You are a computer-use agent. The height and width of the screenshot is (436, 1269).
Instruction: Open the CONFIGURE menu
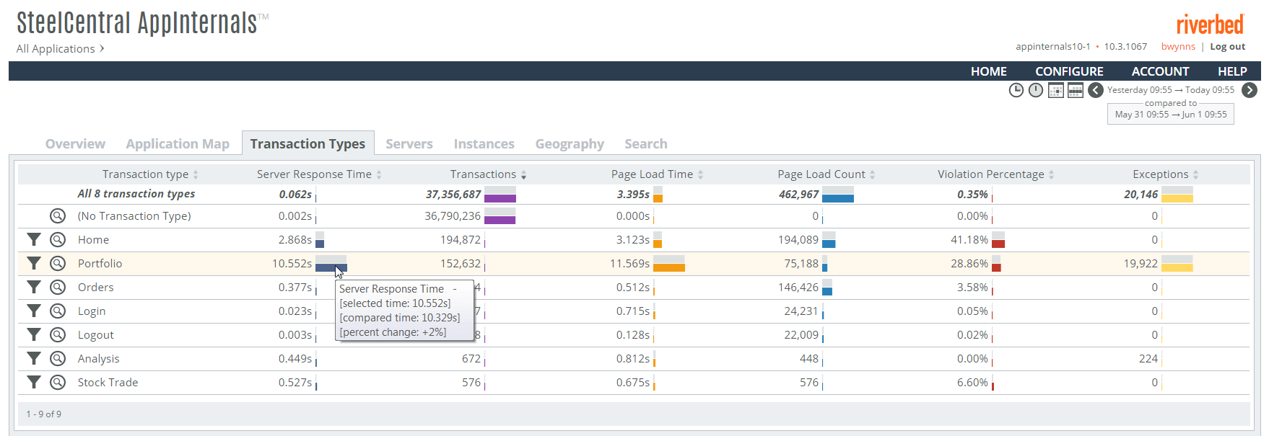(1070, 71)
